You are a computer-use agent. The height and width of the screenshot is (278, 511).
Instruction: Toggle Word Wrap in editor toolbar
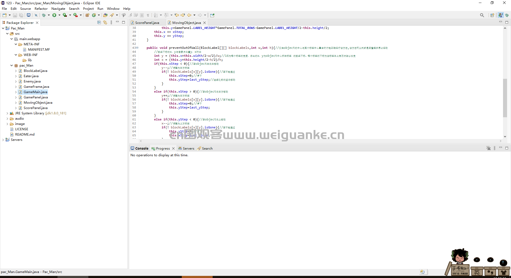pyautogui.click(x=136, y=15)
